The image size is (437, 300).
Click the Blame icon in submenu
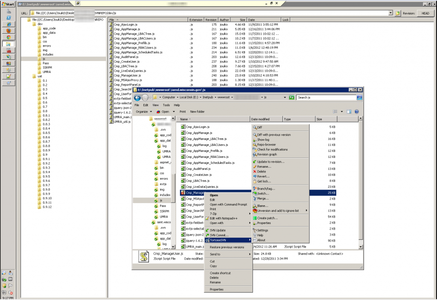pyautogui.click(x=255, y=206)
